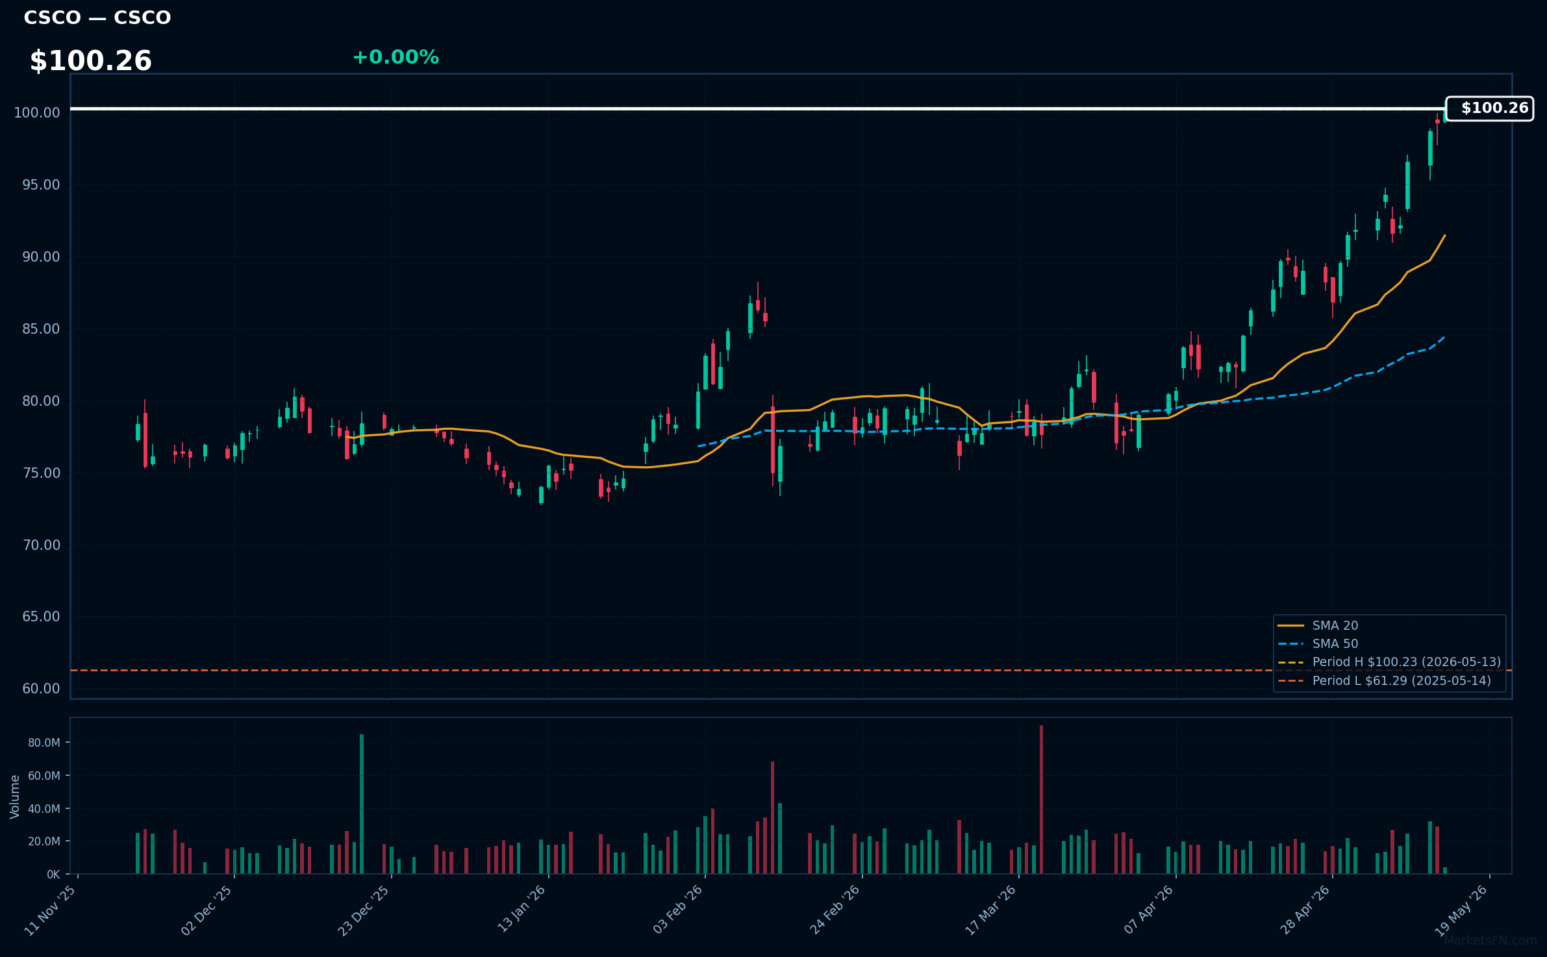Click the 40.0M volume axis label
Viewport: 1547px width, 957px height.
(44, 808)
